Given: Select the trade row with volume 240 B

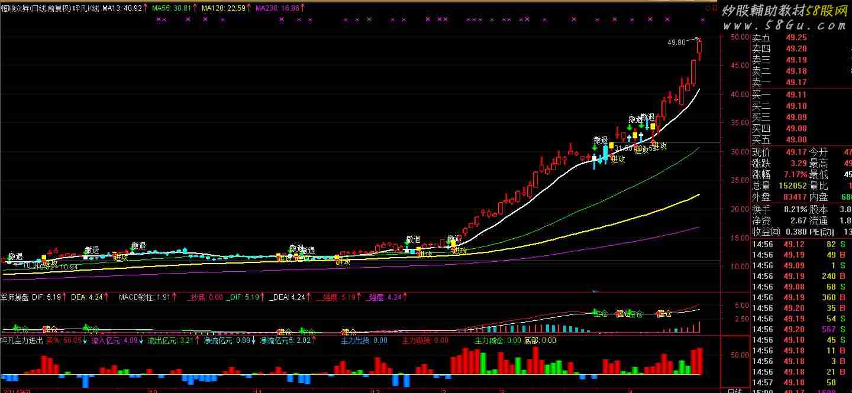Looking at the screenshot, I should pos(802,276).
